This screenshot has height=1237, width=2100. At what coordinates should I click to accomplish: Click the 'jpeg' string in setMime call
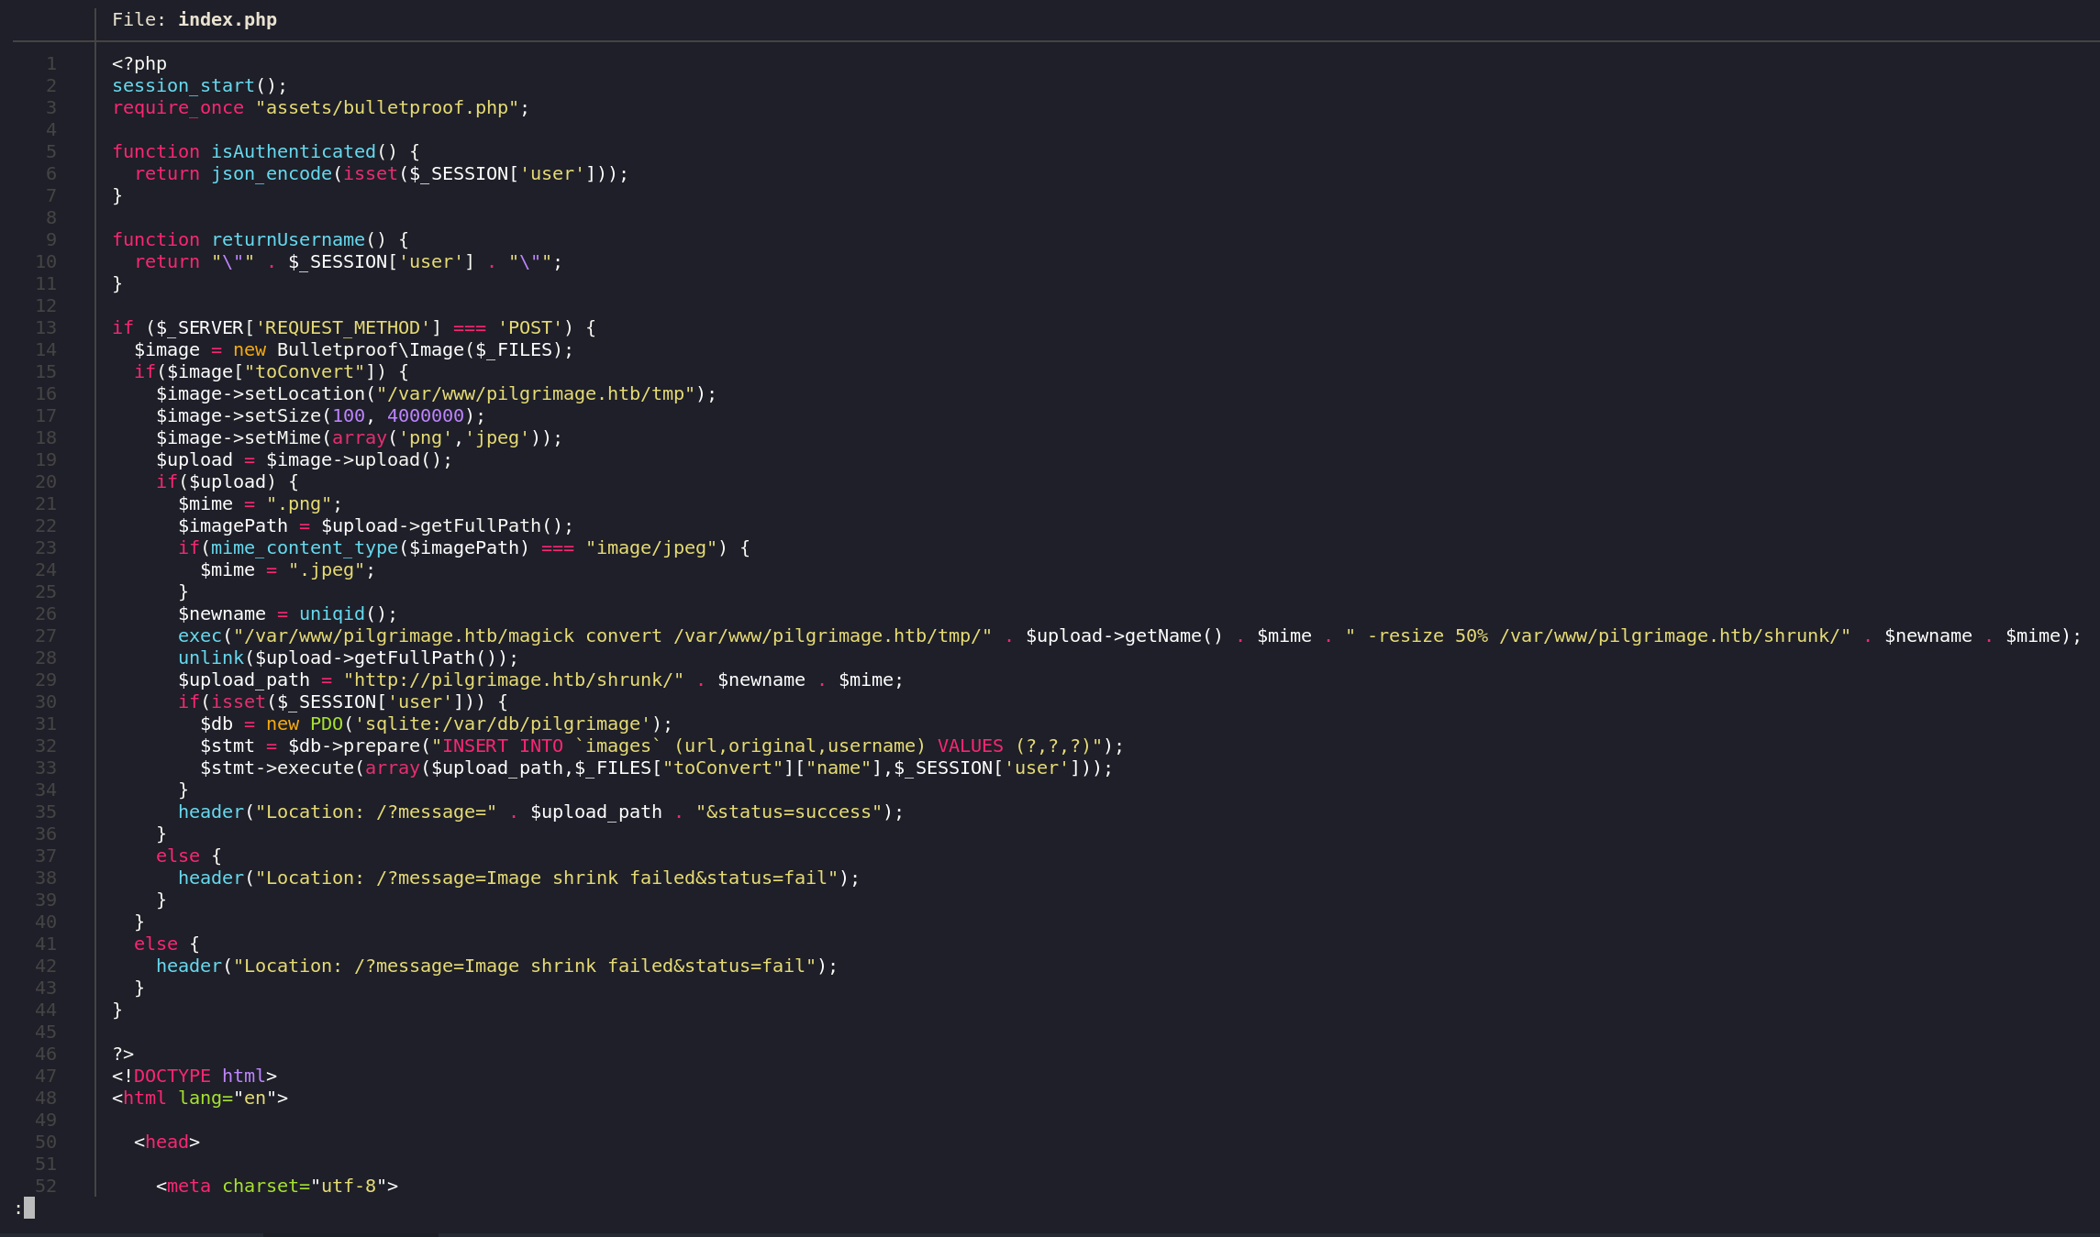[x=497, y=437]
